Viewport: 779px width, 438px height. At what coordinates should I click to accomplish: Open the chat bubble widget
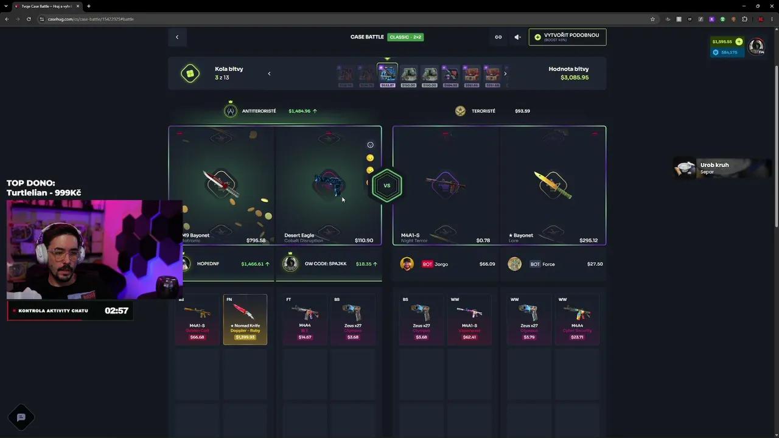[21, 417]
